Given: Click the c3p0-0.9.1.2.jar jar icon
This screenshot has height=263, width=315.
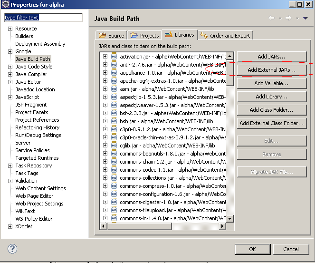Looking at the screenshot, I should (114, 129).
